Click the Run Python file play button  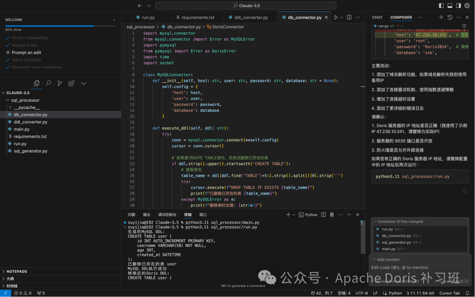click(336, 18)
